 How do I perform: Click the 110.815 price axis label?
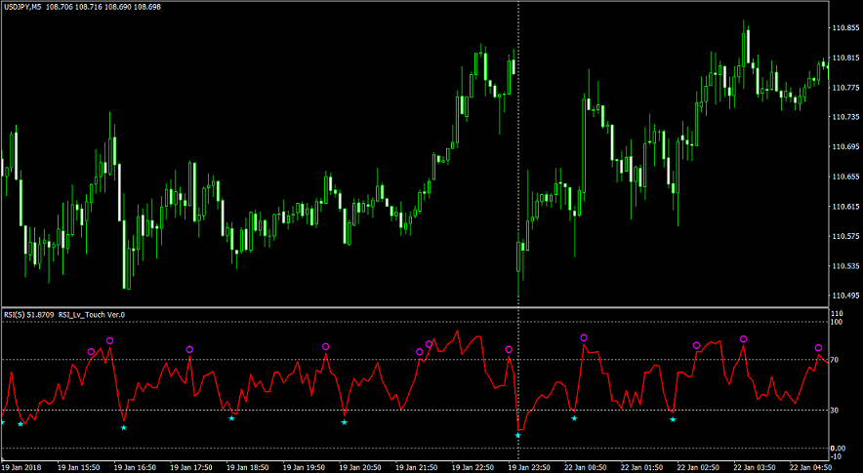pyautogui.click(x=846, y=58)
